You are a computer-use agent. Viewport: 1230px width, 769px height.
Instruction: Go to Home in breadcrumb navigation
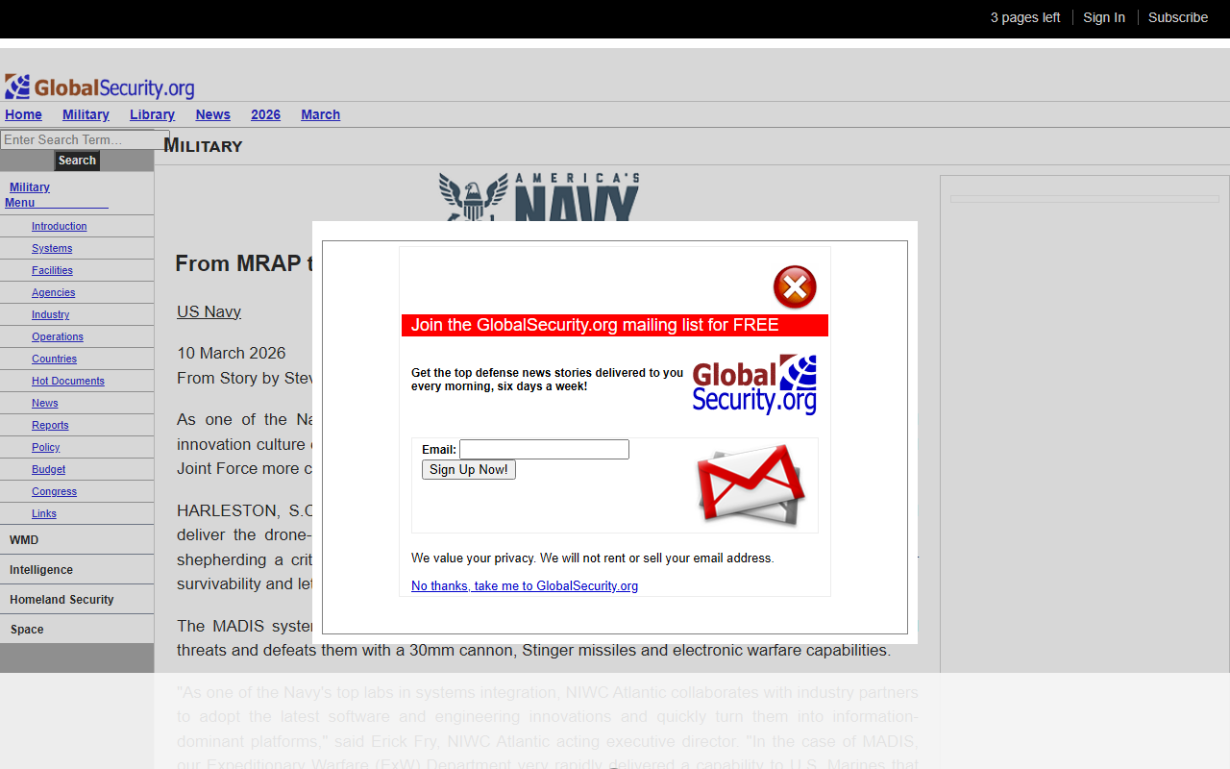(x=23, y=114)
